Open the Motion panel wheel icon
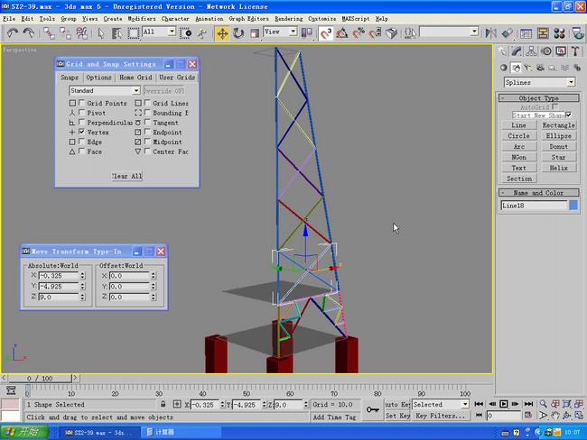Screen dimensions: 587x440 pos(546,51)
